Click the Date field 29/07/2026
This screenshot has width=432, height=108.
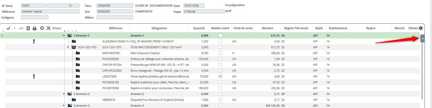point(194,6)
